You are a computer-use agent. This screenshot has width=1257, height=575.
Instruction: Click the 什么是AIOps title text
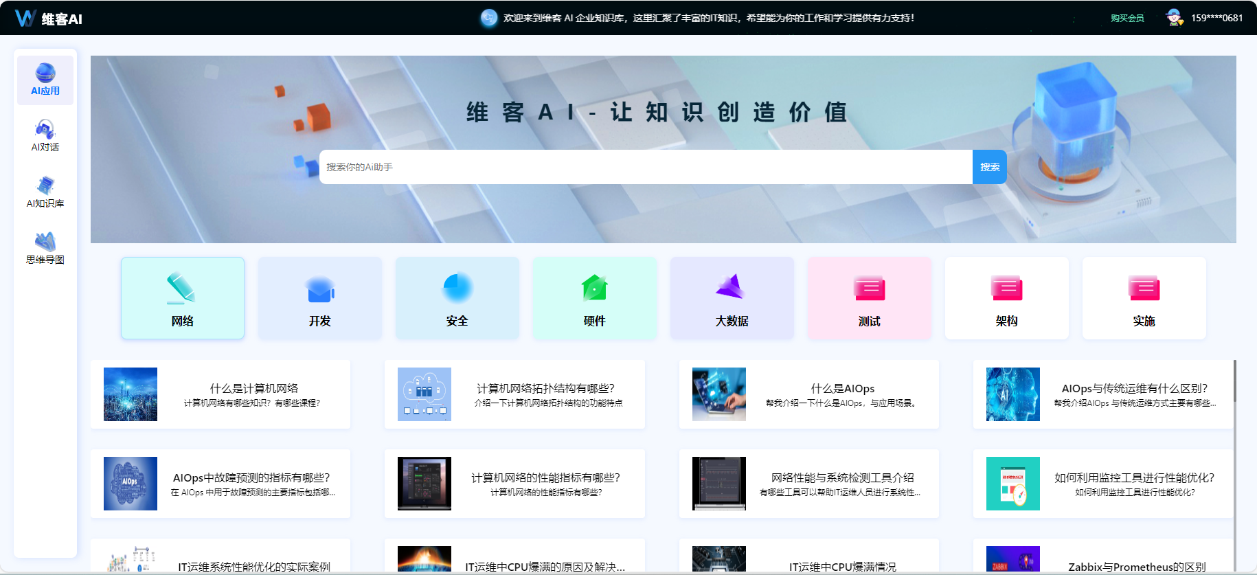click(843, 388)
